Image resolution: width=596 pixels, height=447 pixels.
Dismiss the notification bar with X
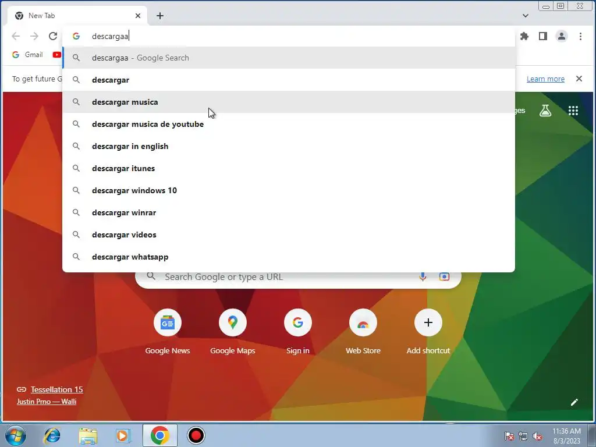[579, 79]
